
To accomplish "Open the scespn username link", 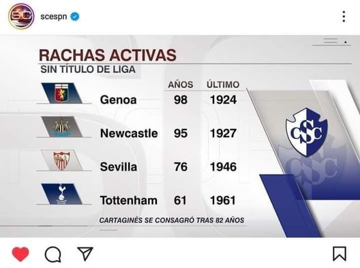I will click(54, 16).
